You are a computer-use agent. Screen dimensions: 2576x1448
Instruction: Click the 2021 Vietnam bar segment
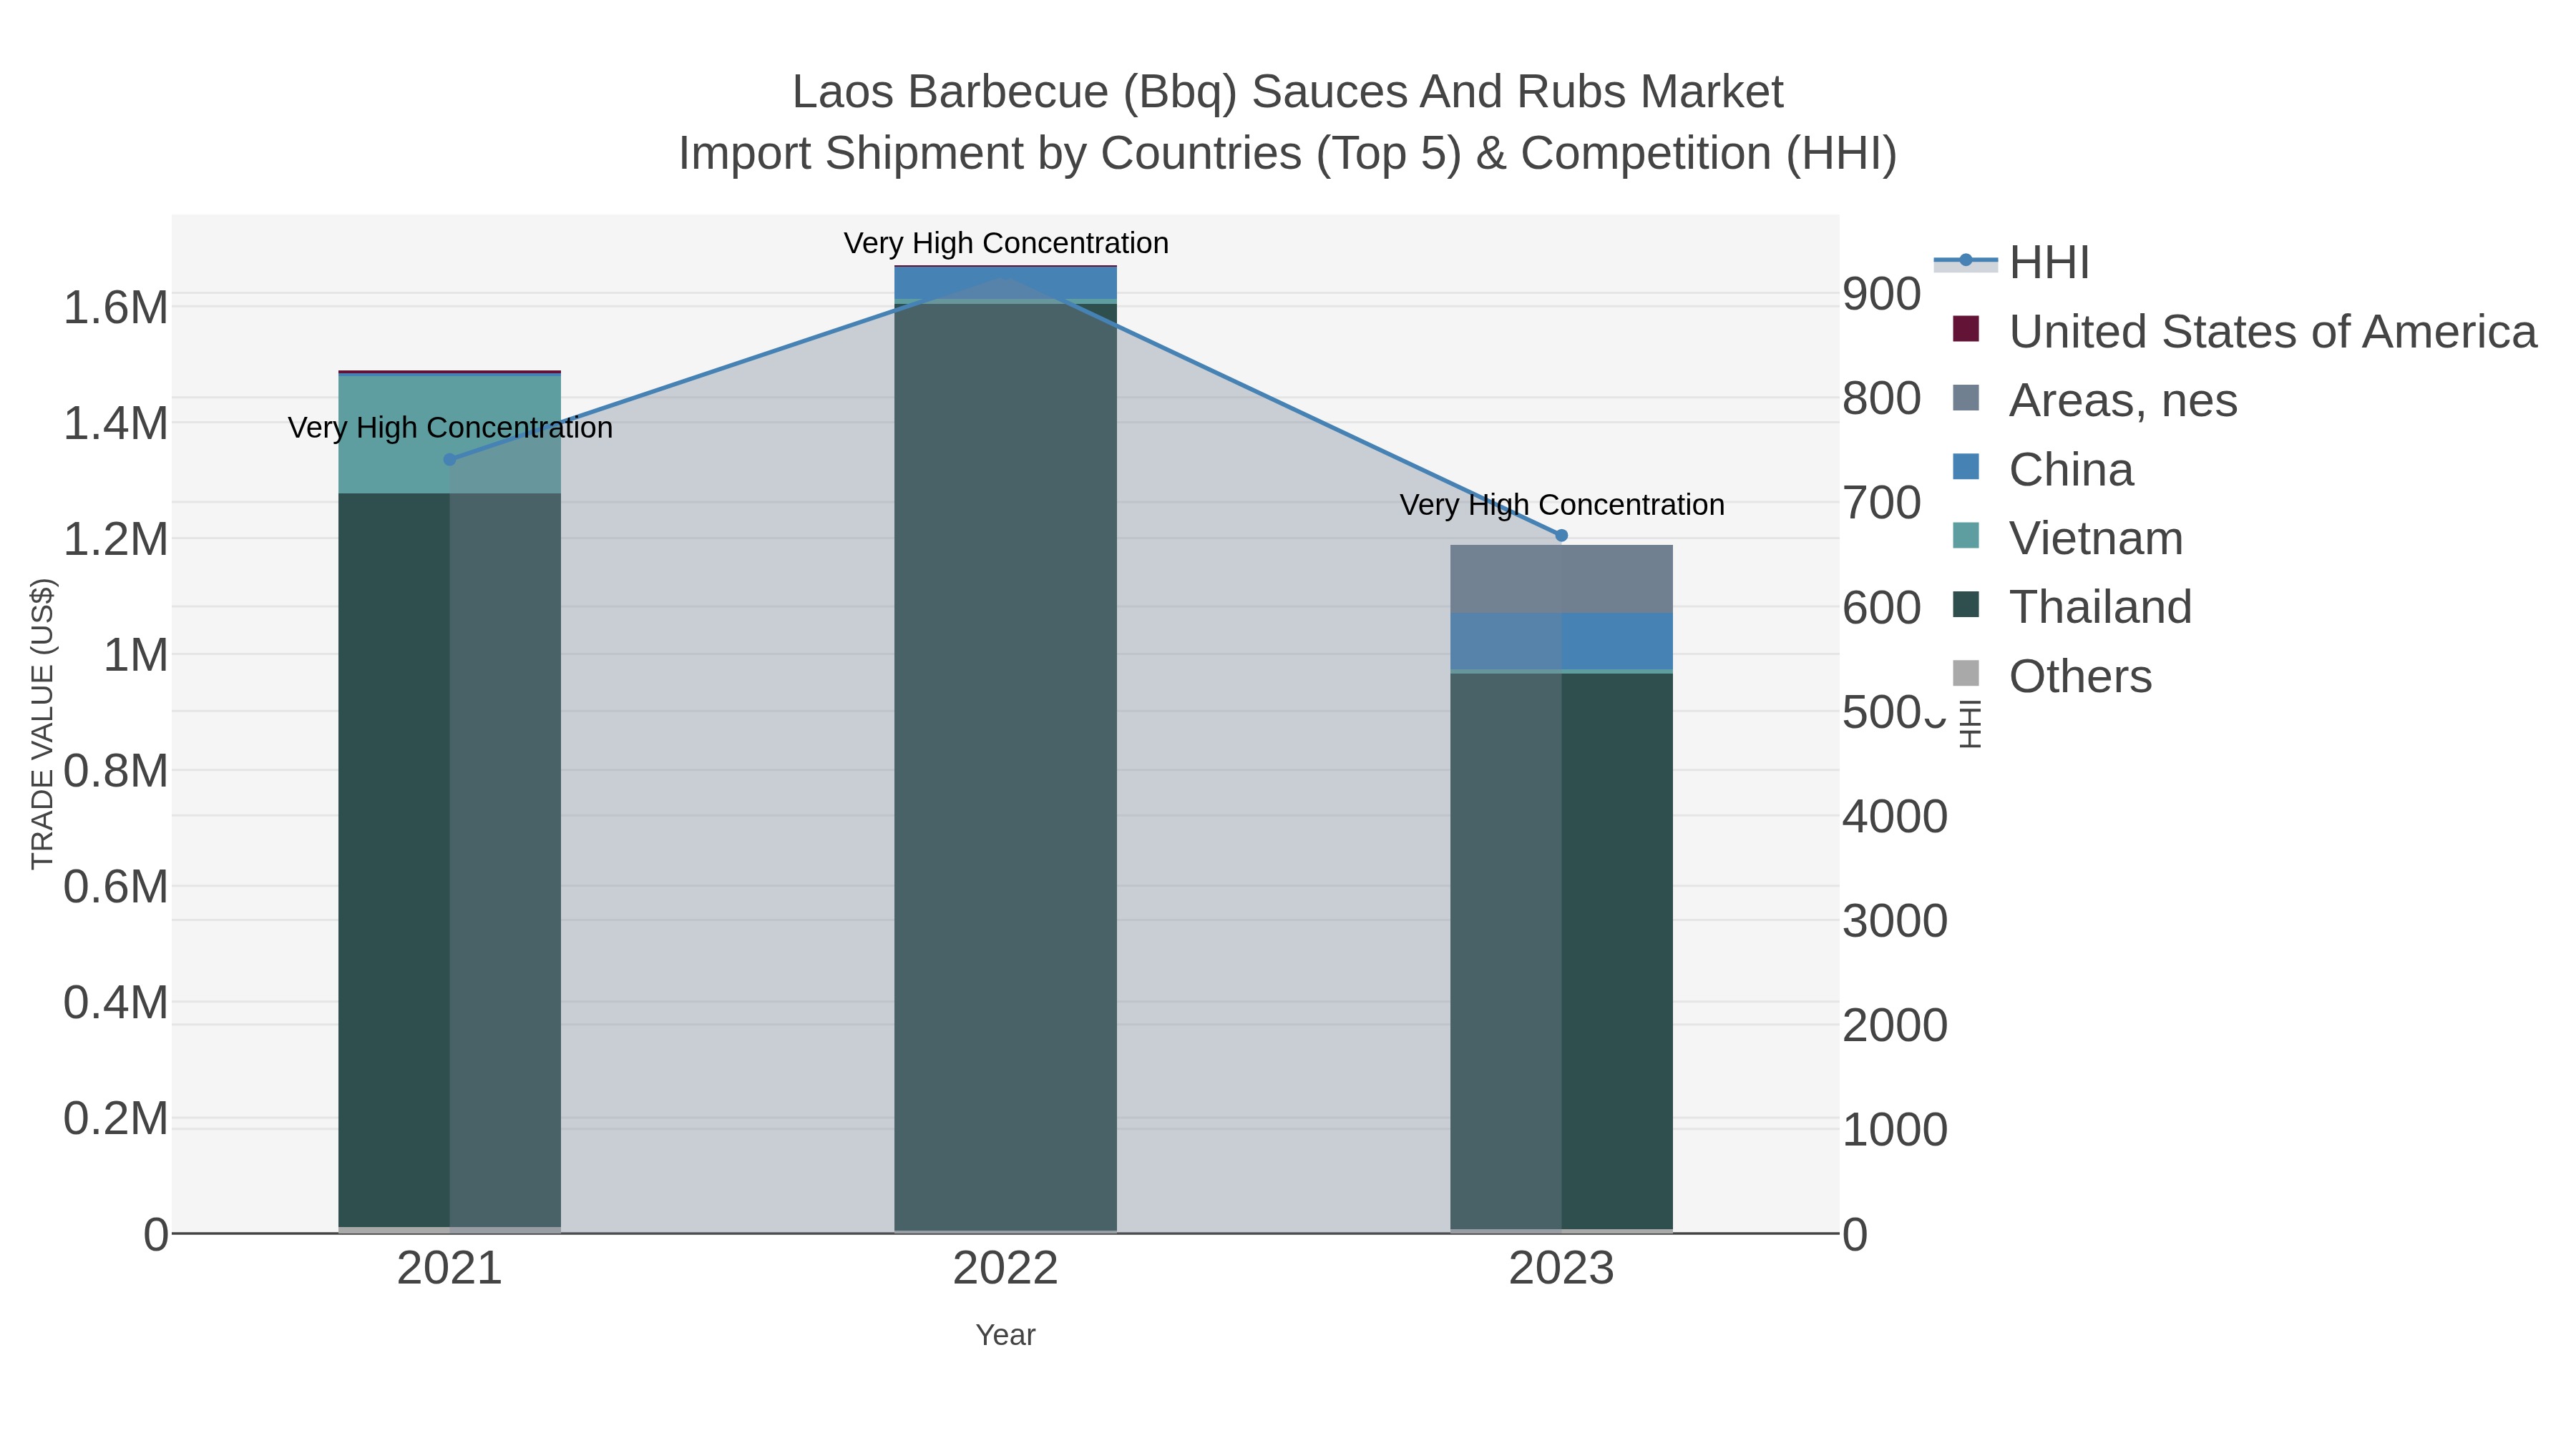click(450, 434)
